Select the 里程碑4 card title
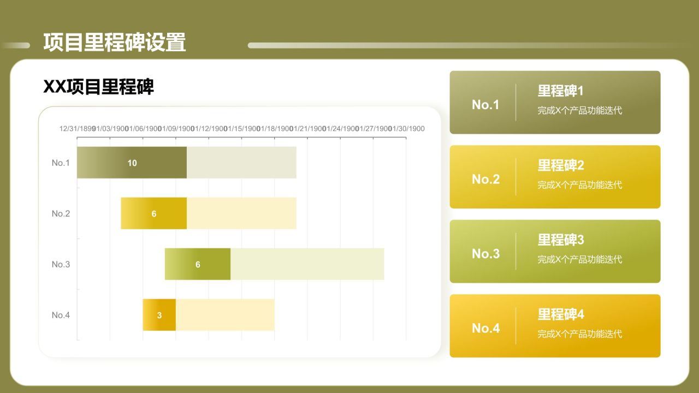Screen dimensions: 699x393 561,314
